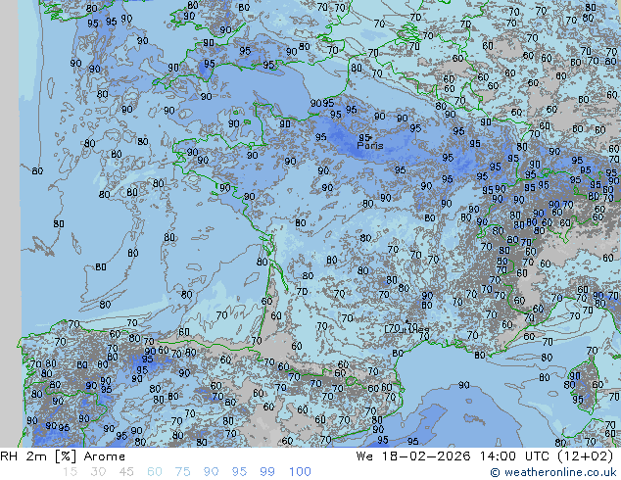Open the weatheronline.co.uk copyright link
Screen dimensions: 621x480
coord(554,473)
